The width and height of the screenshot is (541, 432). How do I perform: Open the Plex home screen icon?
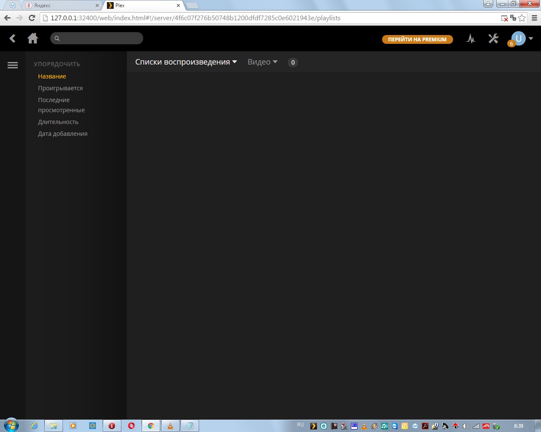pos(33,38)
